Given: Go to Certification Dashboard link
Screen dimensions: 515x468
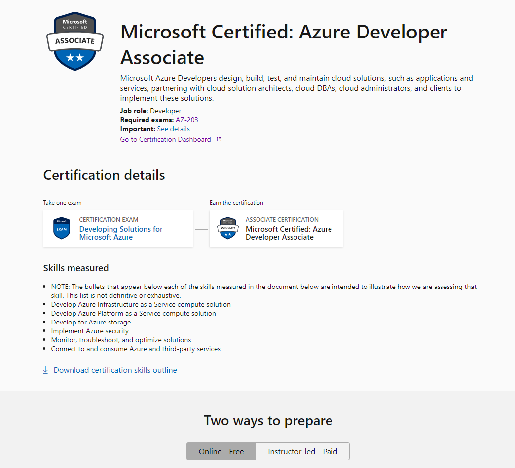Looking at the screenshot, I should point(166,139).
